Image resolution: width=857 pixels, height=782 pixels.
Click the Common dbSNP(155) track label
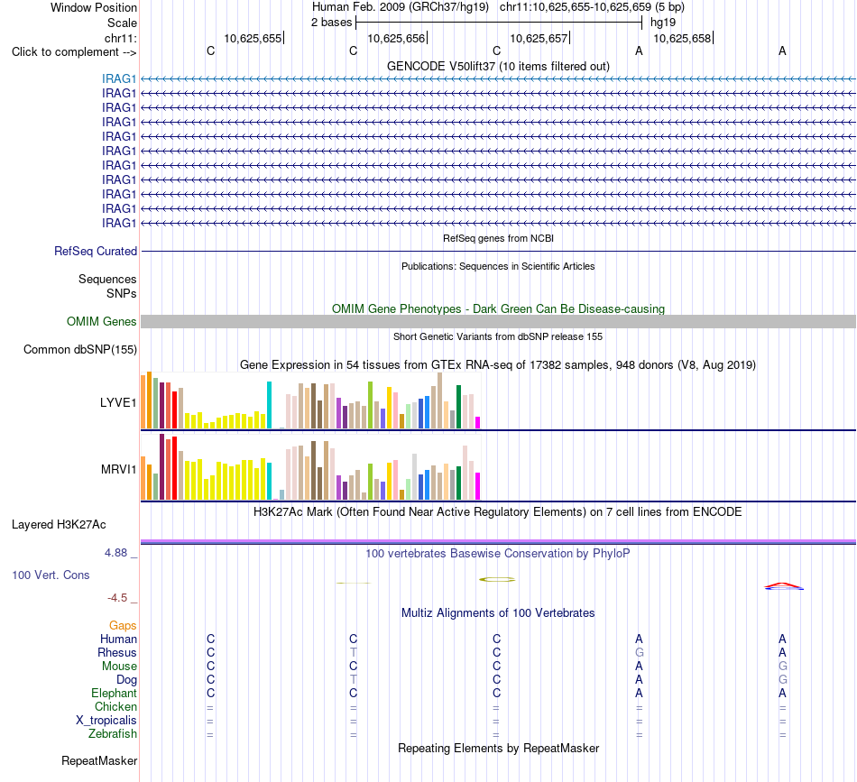coord(79,349)
